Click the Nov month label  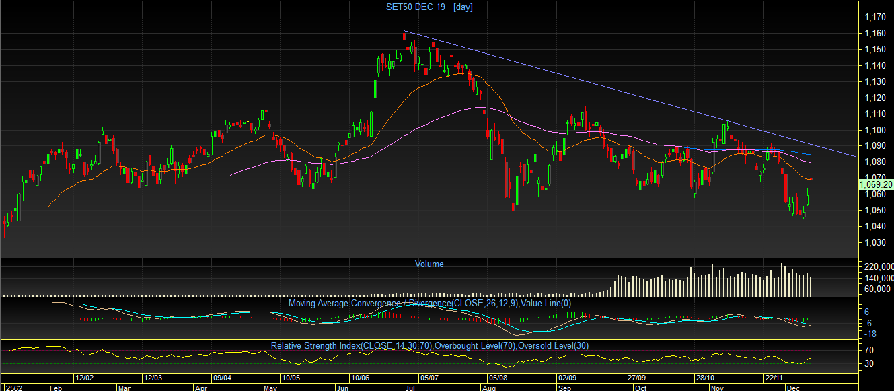pos(718,388)
